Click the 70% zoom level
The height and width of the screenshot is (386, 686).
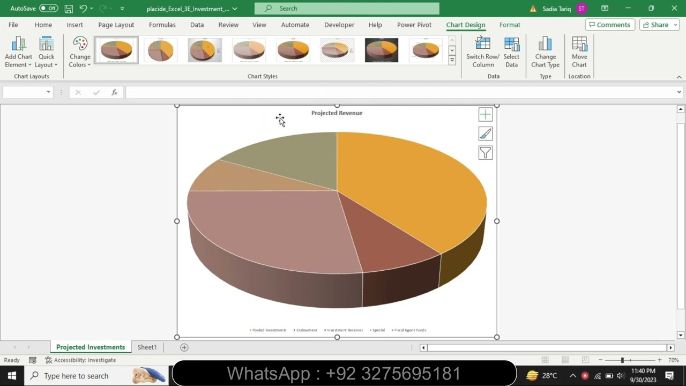pyautogui.click(x=674, y=360)
